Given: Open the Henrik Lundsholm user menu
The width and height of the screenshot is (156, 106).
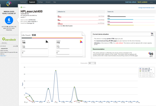Looking at the screenshot, I should (x=143, y=2).
